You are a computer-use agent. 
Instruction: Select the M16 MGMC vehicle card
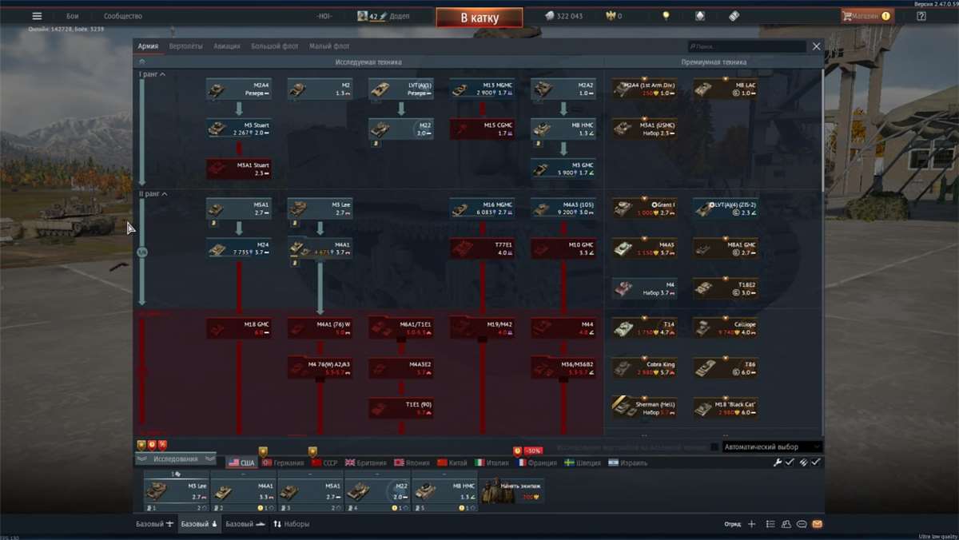pyautogui.click(x=482, y=208)
